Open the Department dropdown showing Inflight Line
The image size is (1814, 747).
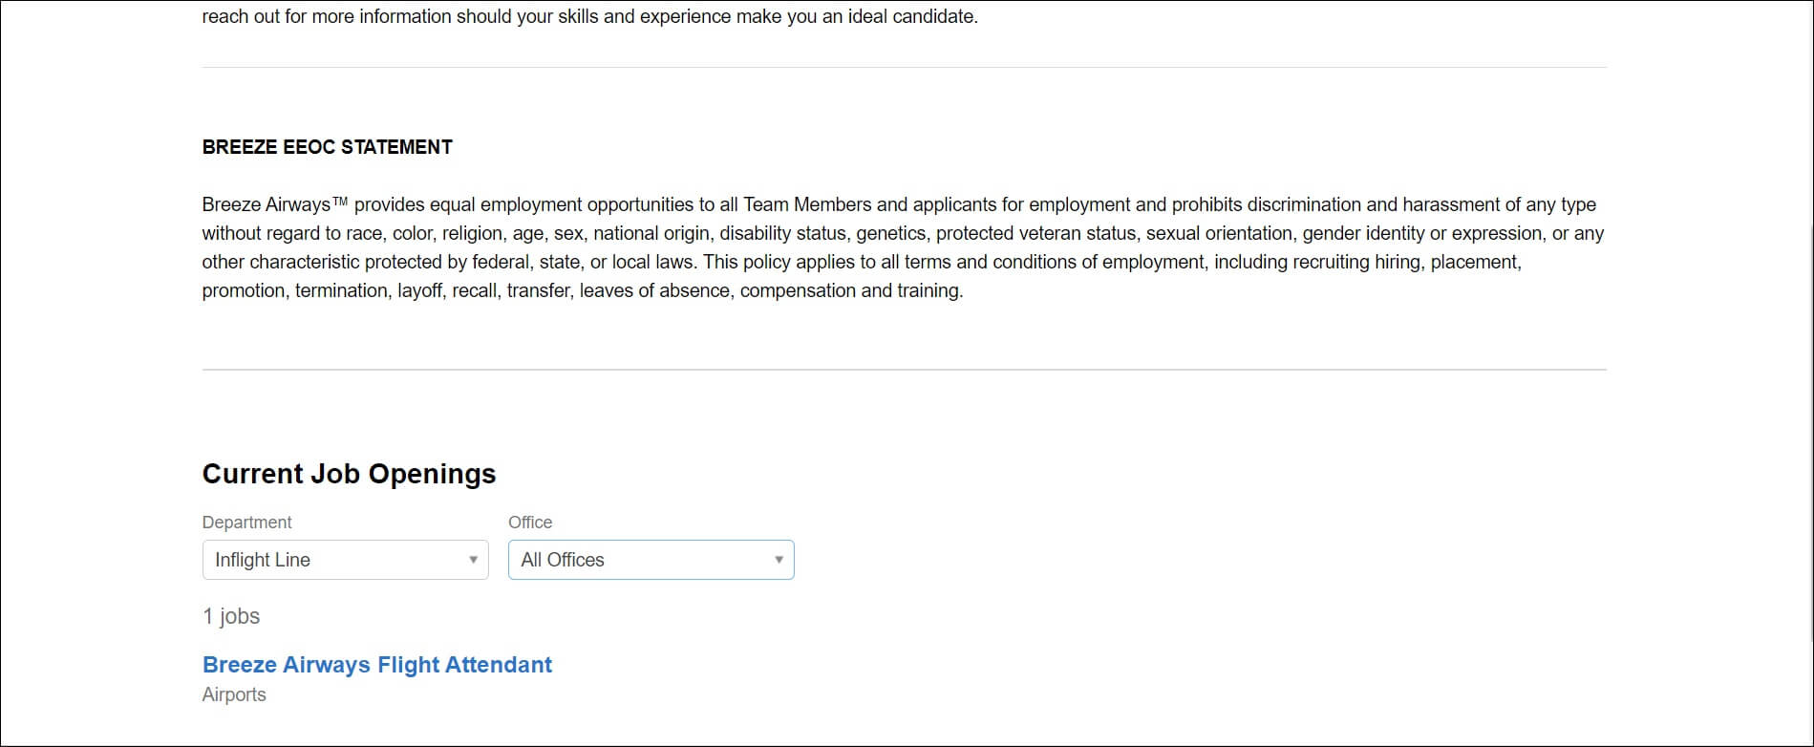[x=345, y=560]
